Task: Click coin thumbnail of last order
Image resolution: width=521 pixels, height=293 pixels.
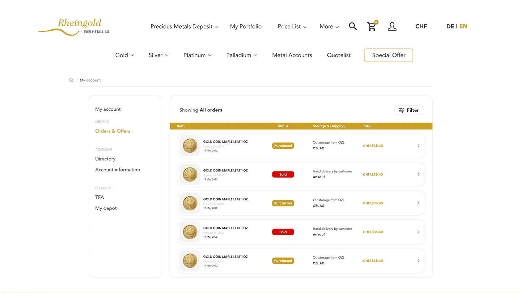Action: pos(190,261)
